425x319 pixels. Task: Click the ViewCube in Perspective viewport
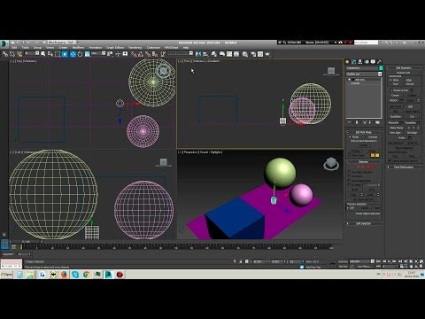(331, 164)
